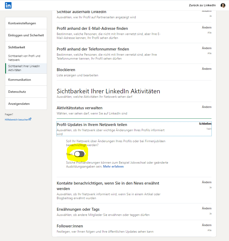Image resolution: width=229 pixels, height=241 pixels.
Task: Open the profile avatar menu
Action: tap(223, 5)
